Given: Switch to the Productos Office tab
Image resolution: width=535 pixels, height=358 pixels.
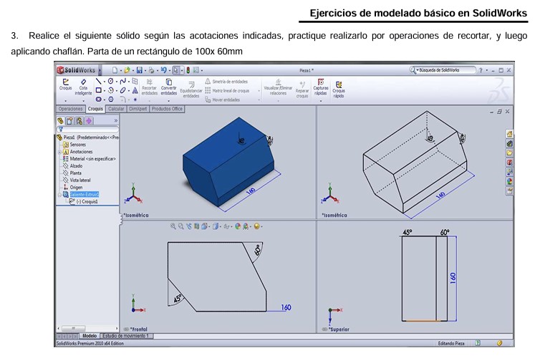Looking at the screenshot, I should point(167,109).
